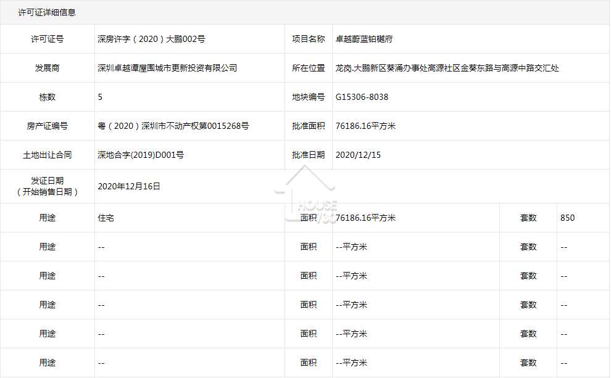Click the 土地出让合同 label
The width and height of the screenshot is (611, 378).
coord(47,155)
